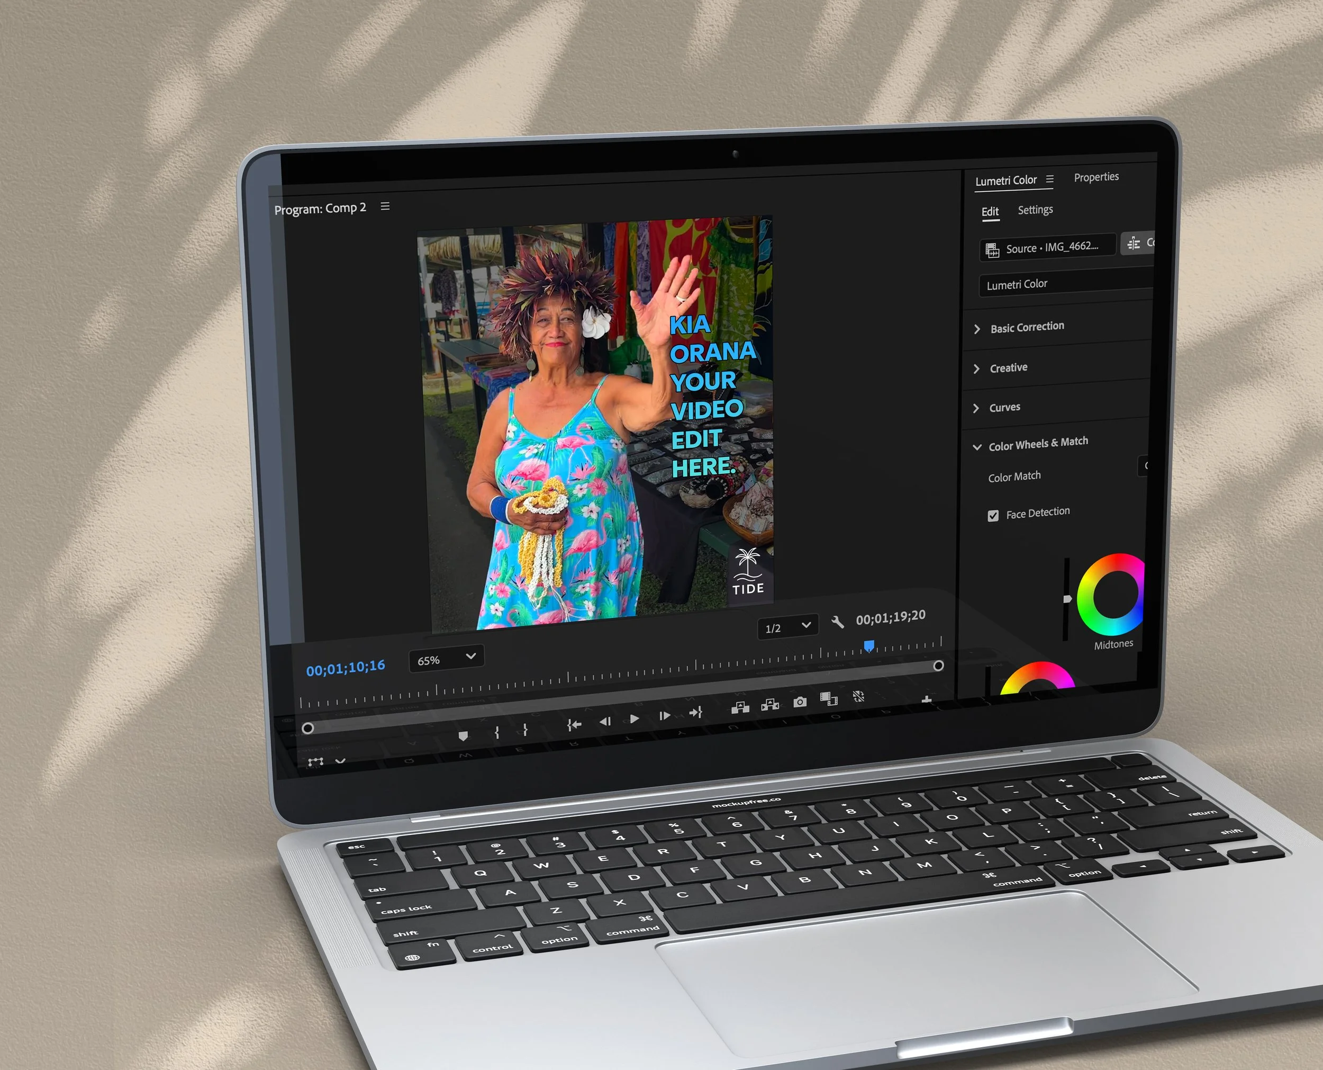Click the comparison view filmstrip icon
Screen dimensions: 1323x1070
pos(828,698)
